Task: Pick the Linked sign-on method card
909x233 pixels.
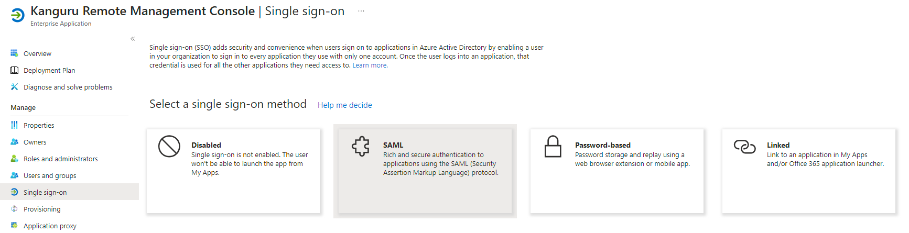Action: tap(808, 171)
